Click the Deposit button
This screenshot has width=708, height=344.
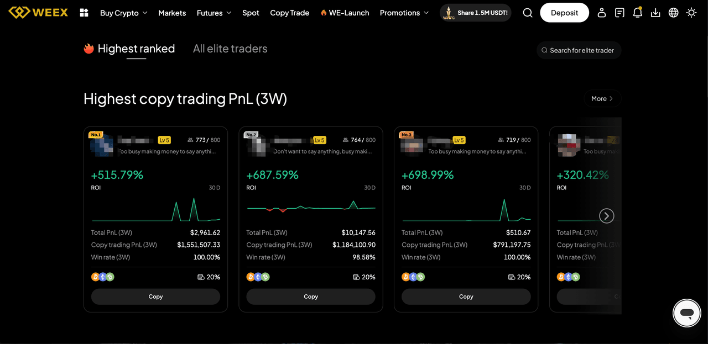[564, 13]
